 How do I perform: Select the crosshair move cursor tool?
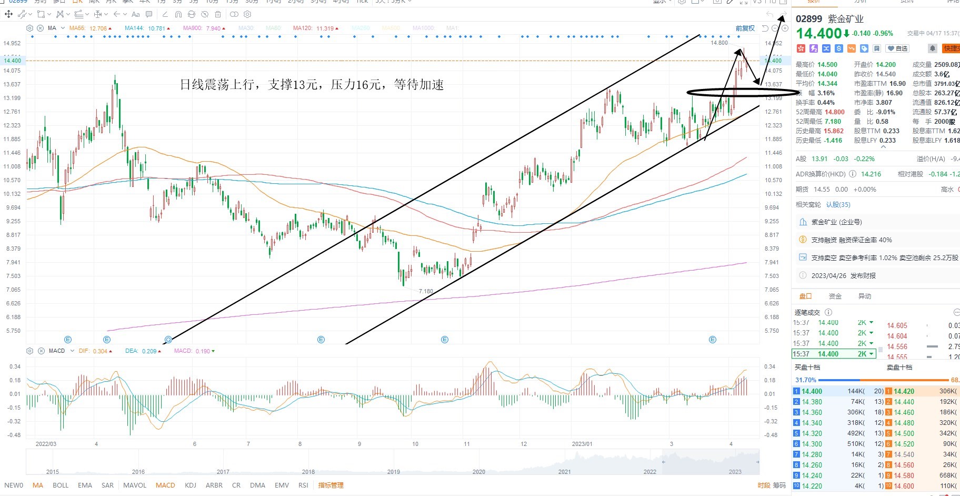tap(9, 14)
